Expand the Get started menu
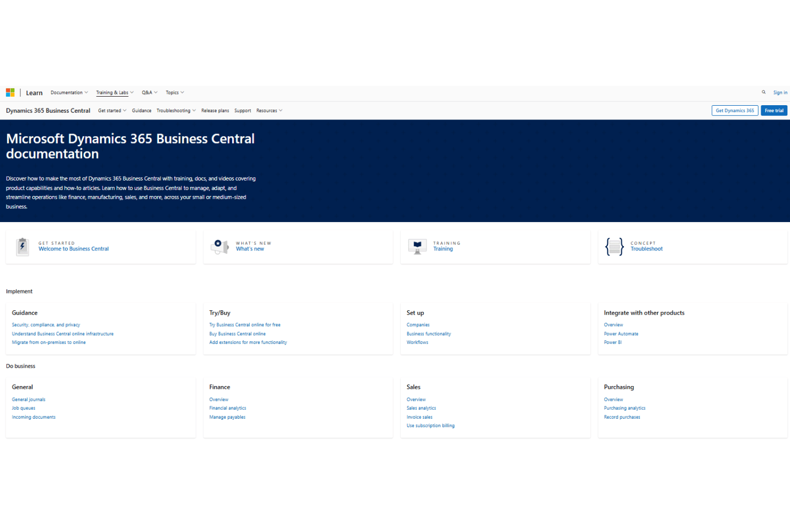790x527 pixels. pyautogui.click(x=112, y=111)
